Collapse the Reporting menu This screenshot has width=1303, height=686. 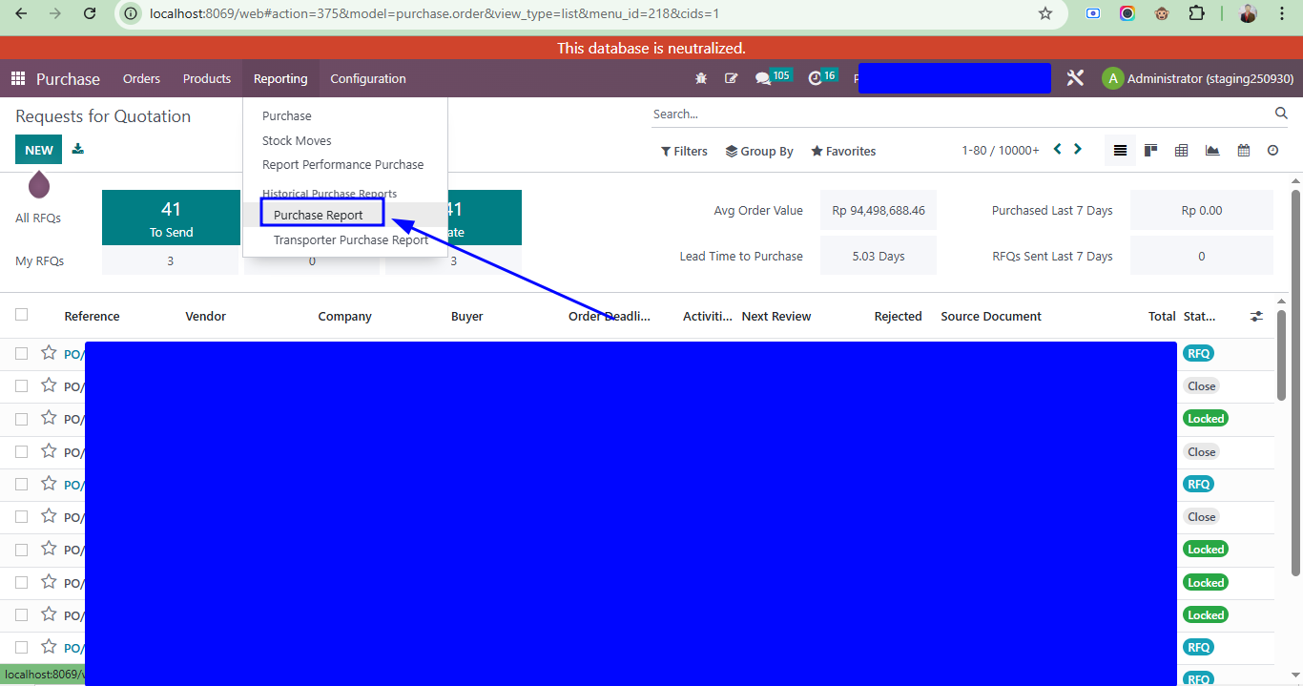(x=280, y=78)
